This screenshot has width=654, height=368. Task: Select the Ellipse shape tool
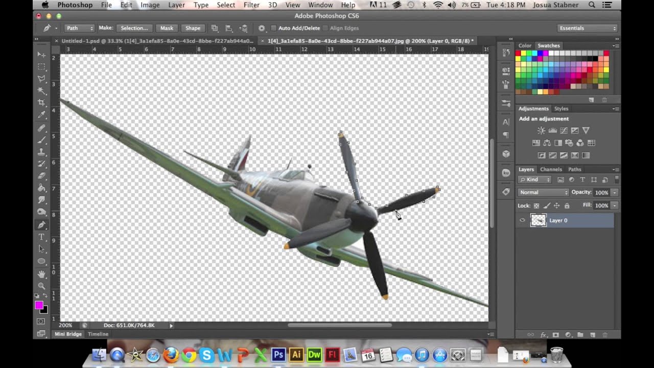click(x=41, y=261)
